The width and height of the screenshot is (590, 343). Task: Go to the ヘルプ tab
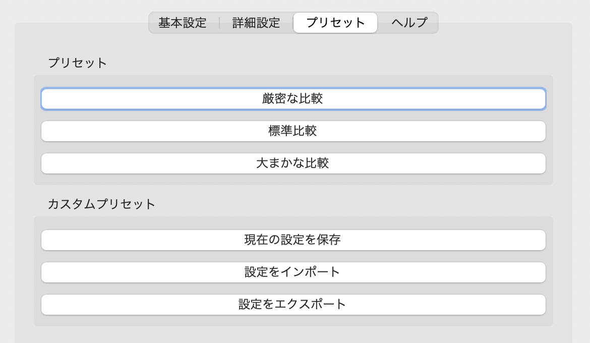click(x=409, y=23)
